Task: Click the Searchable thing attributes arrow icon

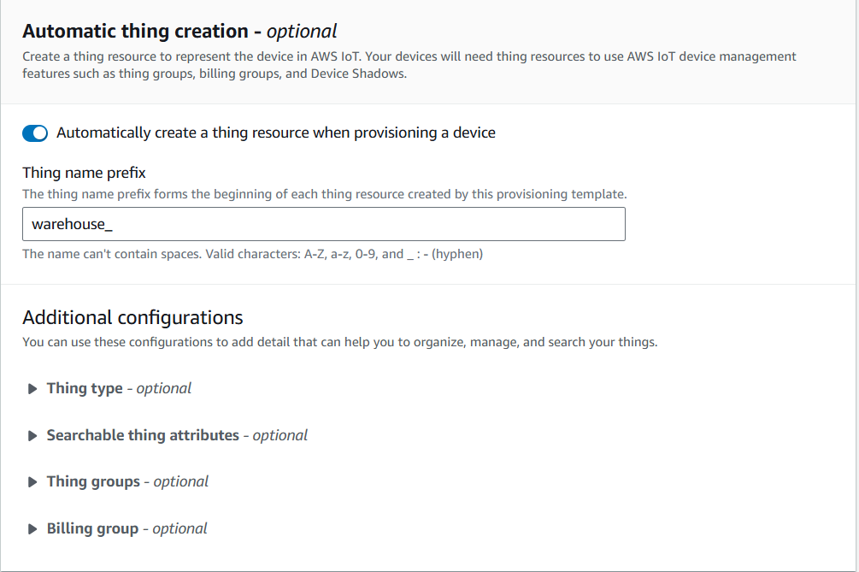Action: 32,436
